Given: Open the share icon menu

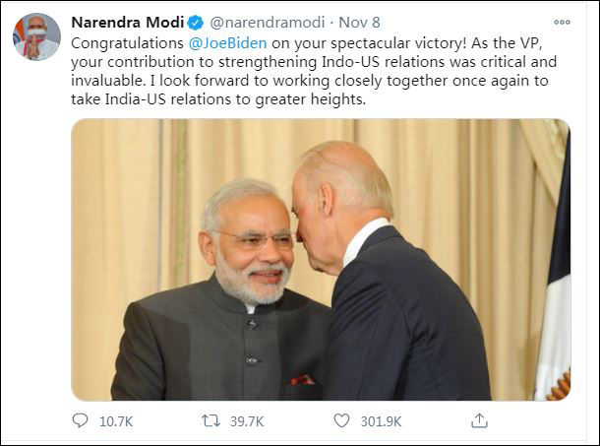Looking at the screenshot, I should pyautogui.click(x=479, y=421).
